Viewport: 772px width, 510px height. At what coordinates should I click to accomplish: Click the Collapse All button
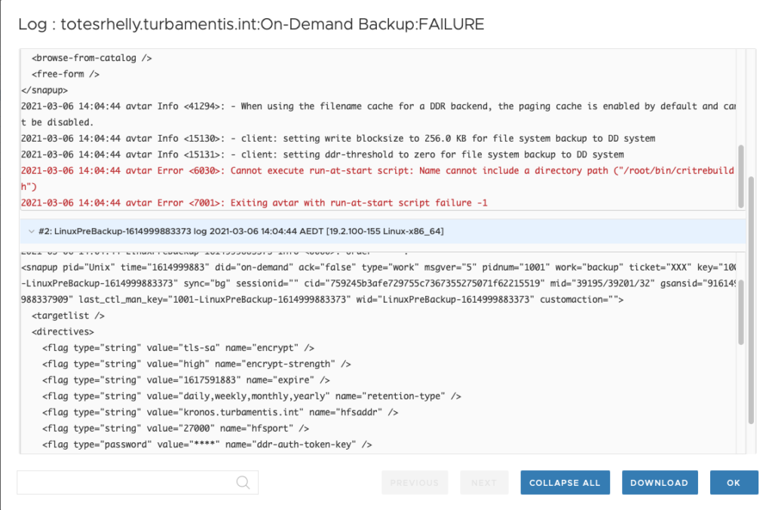(565, 482)
